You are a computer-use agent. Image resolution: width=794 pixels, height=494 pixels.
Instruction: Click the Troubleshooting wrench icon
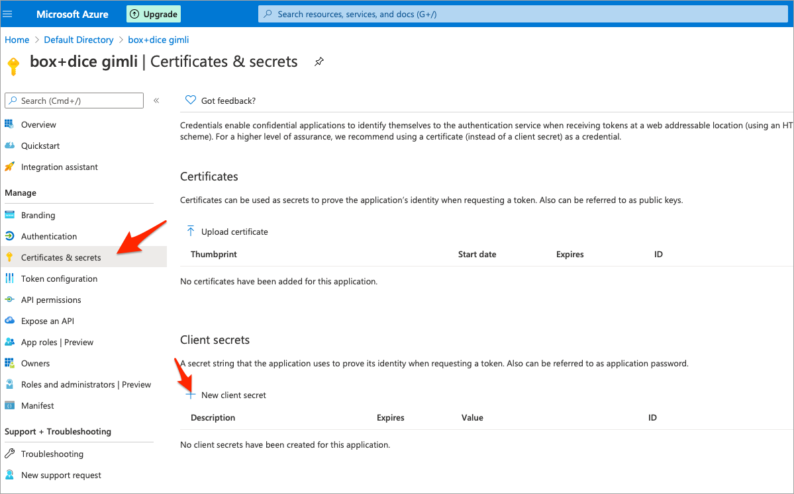pyautogui.click(x=9, y=454)
